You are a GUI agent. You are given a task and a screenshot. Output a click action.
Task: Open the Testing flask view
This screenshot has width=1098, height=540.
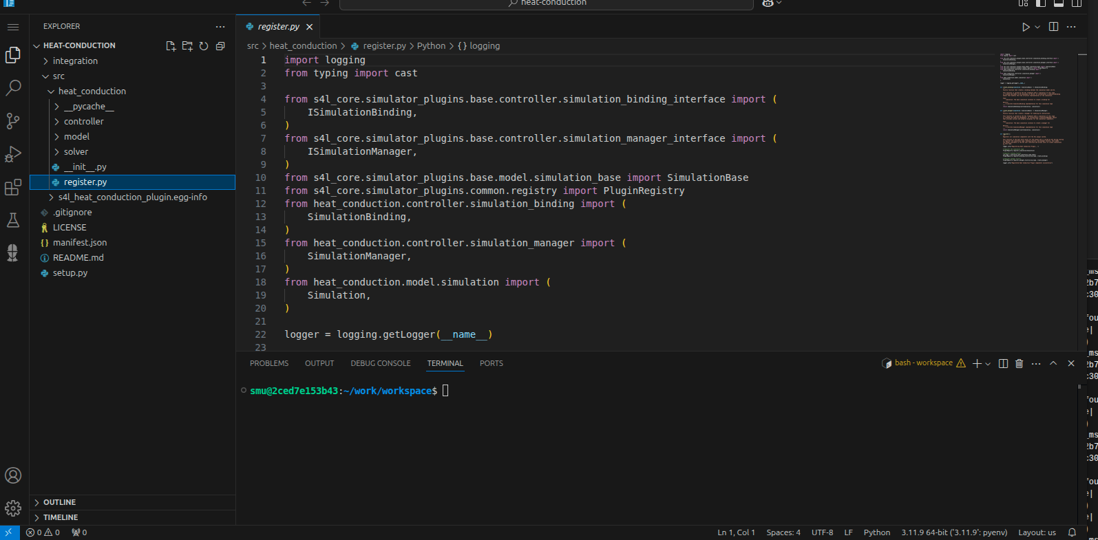click(13, 220)
